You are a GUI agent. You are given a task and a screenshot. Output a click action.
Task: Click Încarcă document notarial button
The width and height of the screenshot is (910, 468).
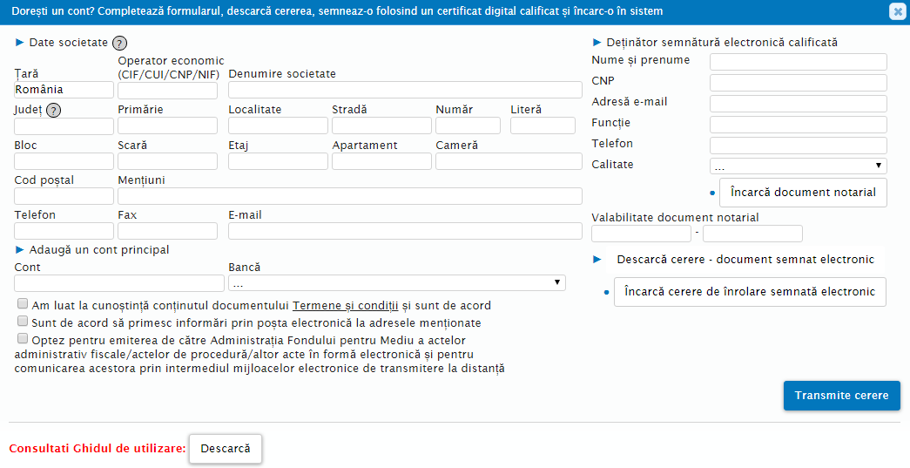(x=803, y=193)
